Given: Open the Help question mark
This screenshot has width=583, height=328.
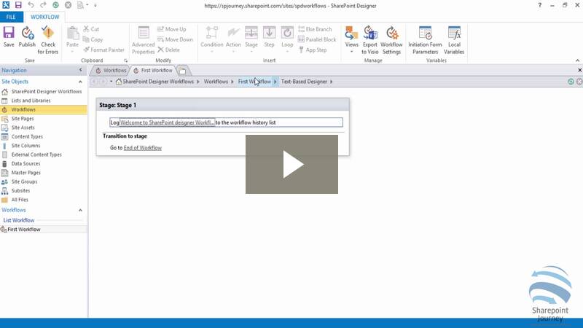Looking at the screenshot, I should pyautogui.click(x=540, y=5).
